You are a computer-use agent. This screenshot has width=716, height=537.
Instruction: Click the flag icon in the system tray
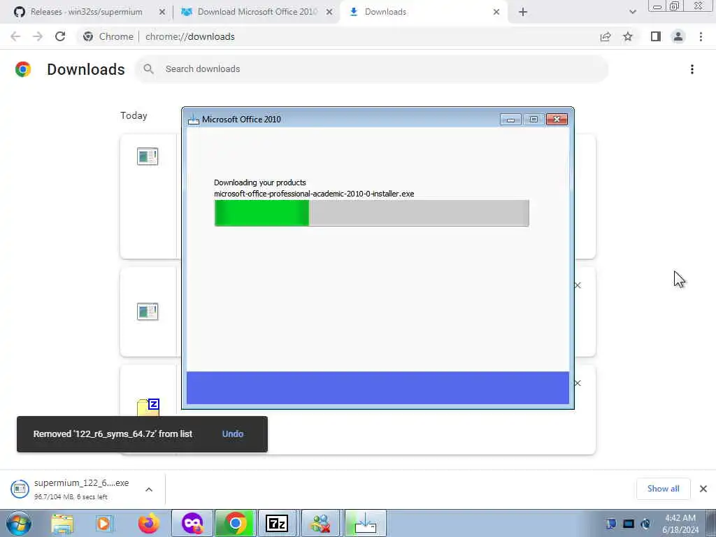click(611, 524)
